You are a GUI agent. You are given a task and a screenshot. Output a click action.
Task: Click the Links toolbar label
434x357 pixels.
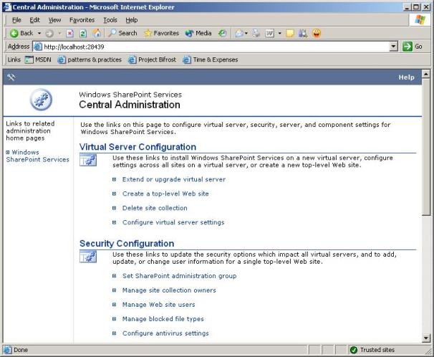(14, 59)
